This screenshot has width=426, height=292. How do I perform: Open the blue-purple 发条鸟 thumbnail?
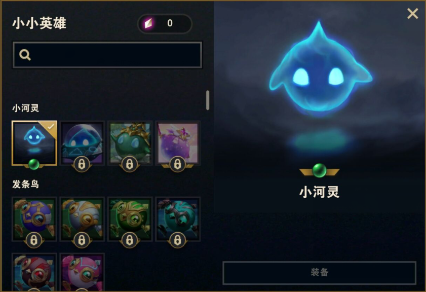pyautogui.click(x=34, y=219)
